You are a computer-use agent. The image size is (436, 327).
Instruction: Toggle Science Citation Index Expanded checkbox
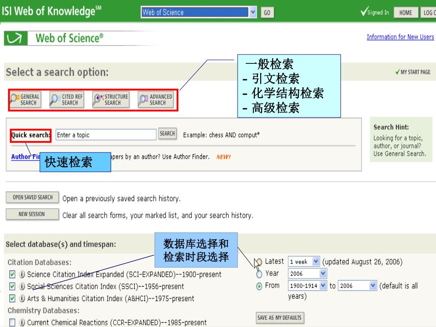coord(12,275)
